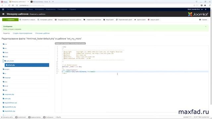The width and height of the screenshot is (212, 119).
Task: Expand the less folder in file tree
Action: [5, 82]
